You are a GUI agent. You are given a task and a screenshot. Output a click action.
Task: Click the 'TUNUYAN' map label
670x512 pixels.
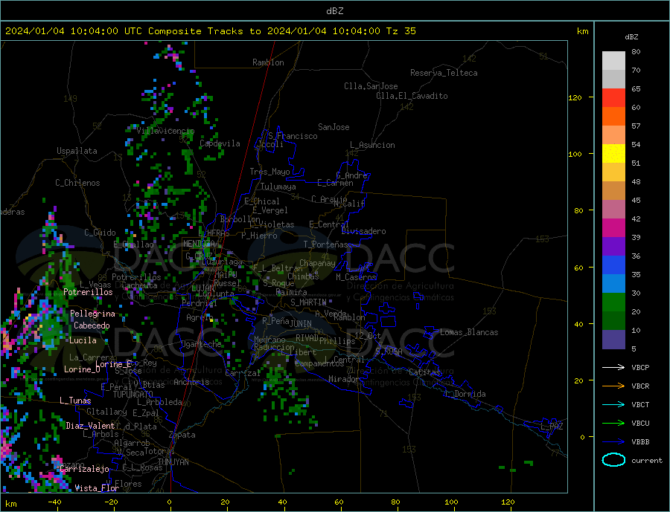173,462
